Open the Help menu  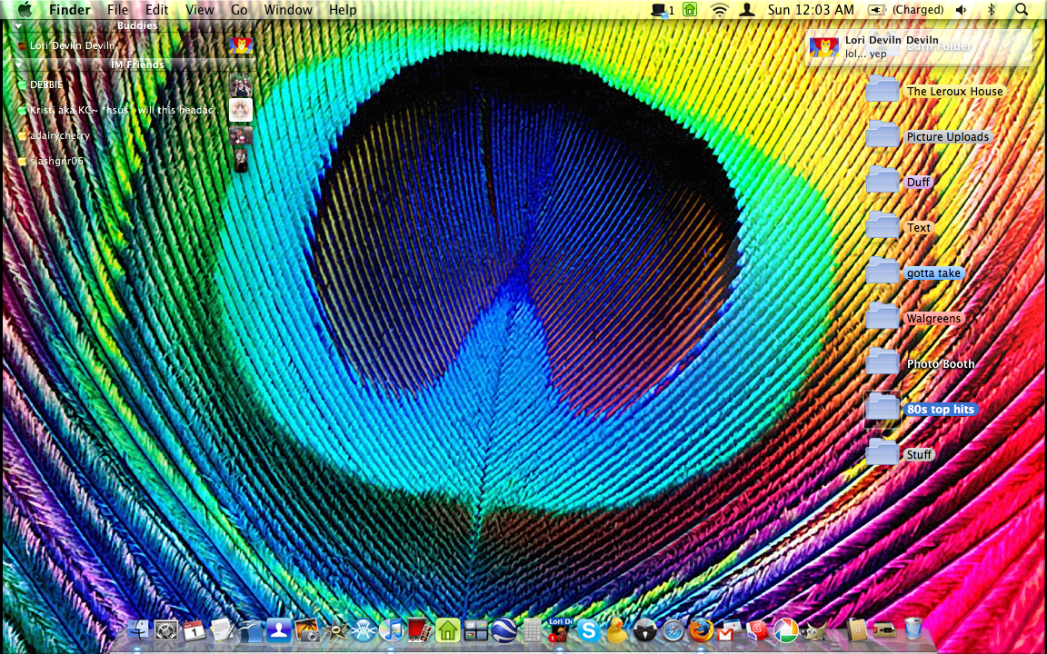(343, 9)
